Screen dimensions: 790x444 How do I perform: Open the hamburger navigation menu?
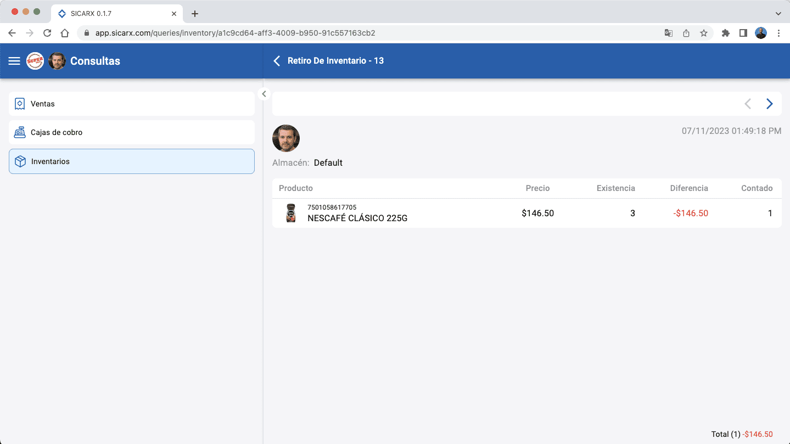coord(14,61)
